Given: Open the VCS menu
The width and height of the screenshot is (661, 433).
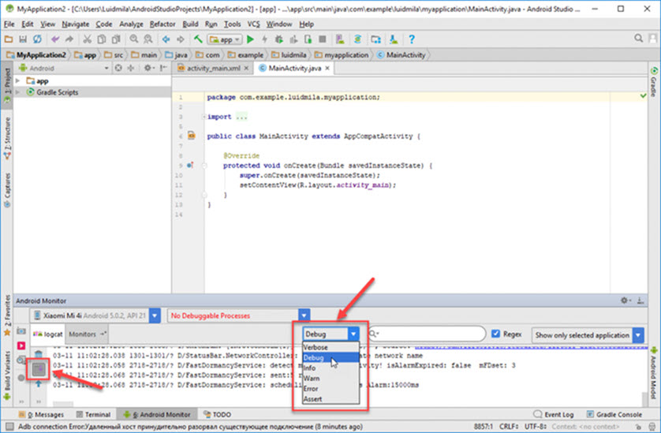Looking at the screenshot, I should tap(253, 24).
